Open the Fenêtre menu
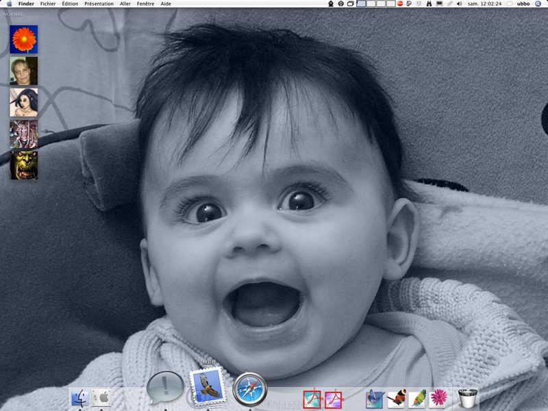Screen dimensions: 548x411 [x=145, y=4]
